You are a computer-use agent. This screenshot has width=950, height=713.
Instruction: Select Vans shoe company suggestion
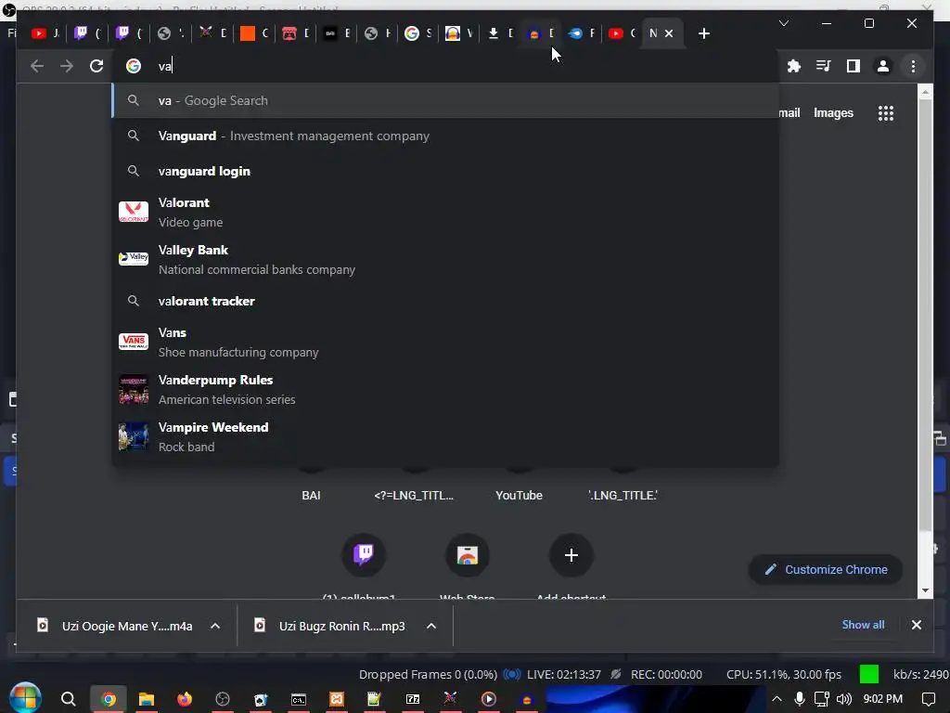tap(445, 342)
